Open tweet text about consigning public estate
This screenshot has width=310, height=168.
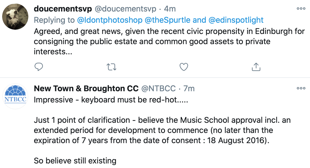click(169, 41)
